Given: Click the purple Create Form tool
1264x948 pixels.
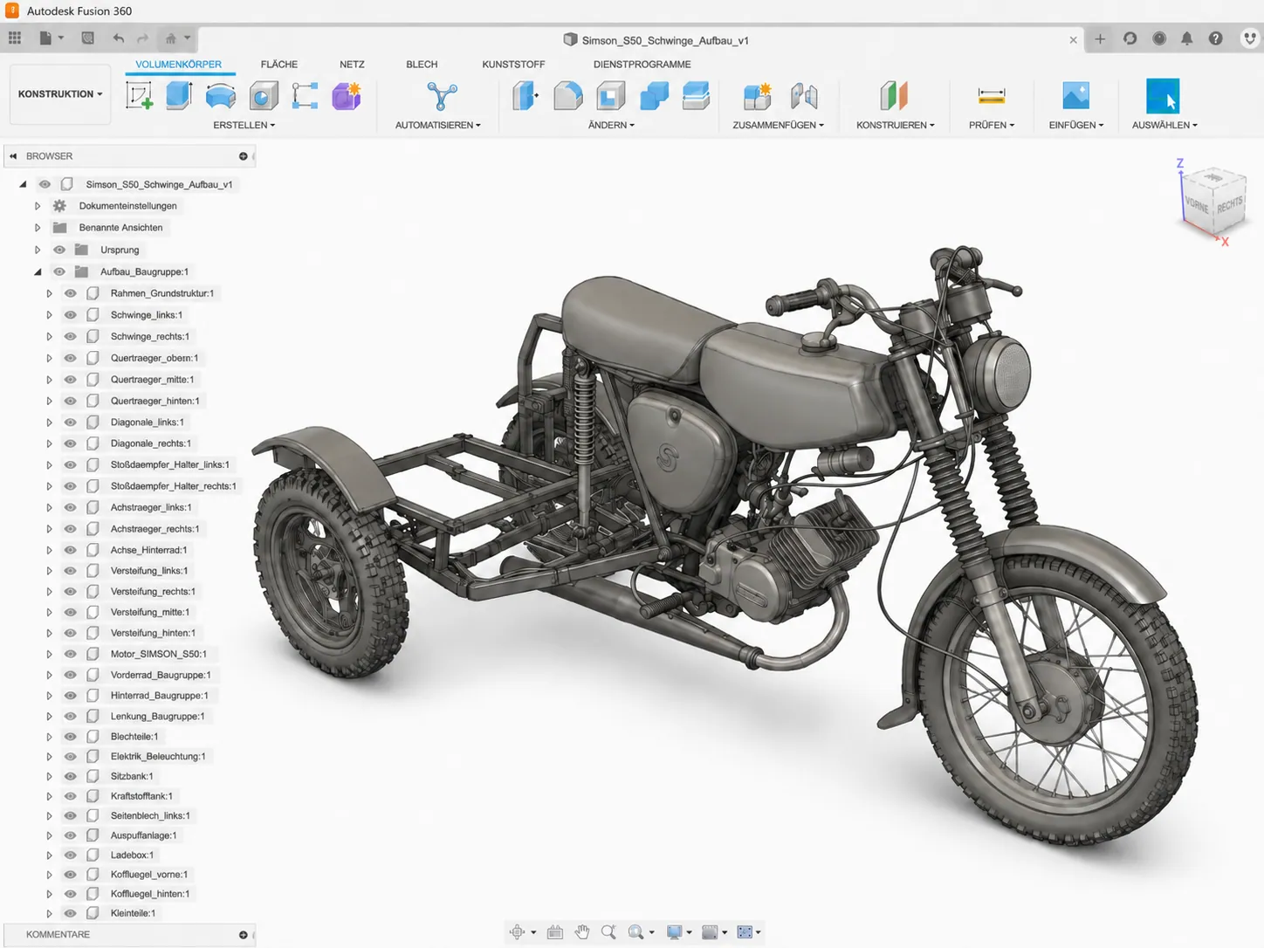Looking at the screenshot, I should click(347, 95).
